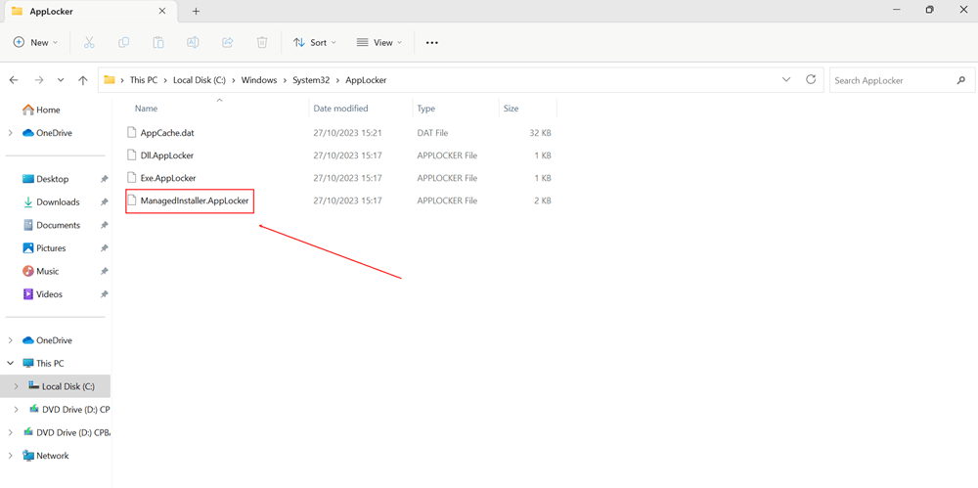The width and height of the screenshot is (978, 488).
Task: Click the folder icon in address bar
Action: click(110, 79)
